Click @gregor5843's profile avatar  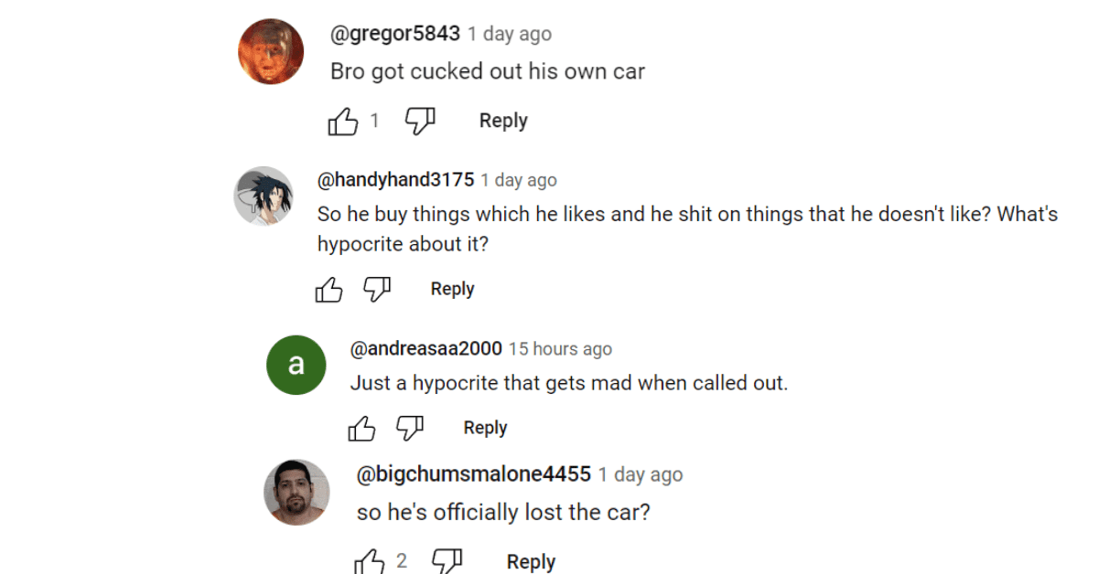271,51
